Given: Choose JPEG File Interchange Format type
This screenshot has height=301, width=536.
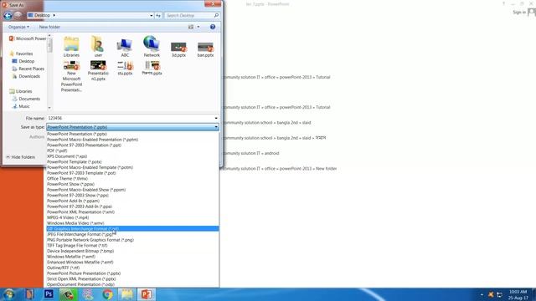Looking at the screenshot, I should tap(132, 234).
